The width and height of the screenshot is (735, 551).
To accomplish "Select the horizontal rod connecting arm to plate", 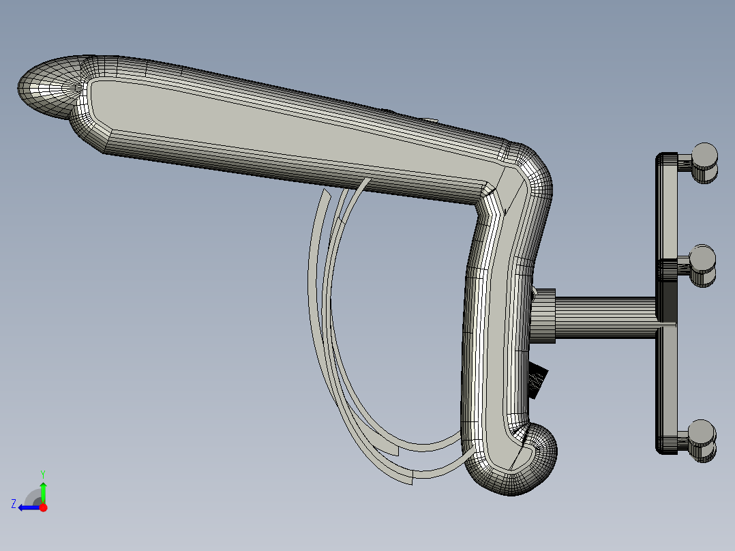I will tap(605, 318).
